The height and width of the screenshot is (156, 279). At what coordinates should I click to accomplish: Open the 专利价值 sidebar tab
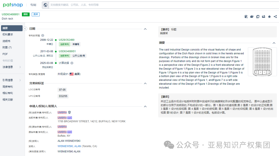pos(8,61)
